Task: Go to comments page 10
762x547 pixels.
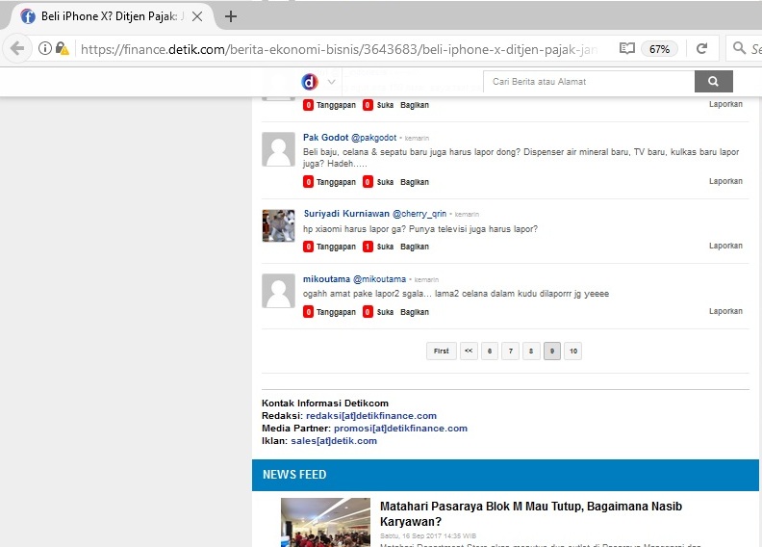Action: 572,352
